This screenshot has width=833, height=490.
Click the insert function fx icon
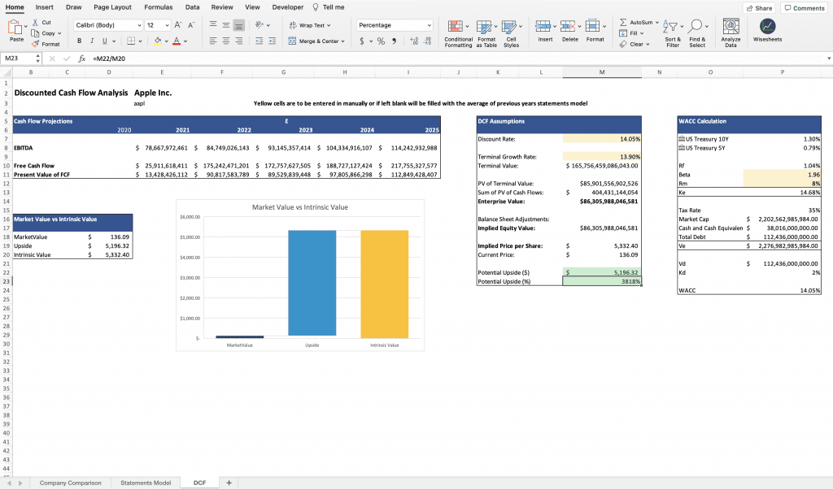[x=82, y=59]
